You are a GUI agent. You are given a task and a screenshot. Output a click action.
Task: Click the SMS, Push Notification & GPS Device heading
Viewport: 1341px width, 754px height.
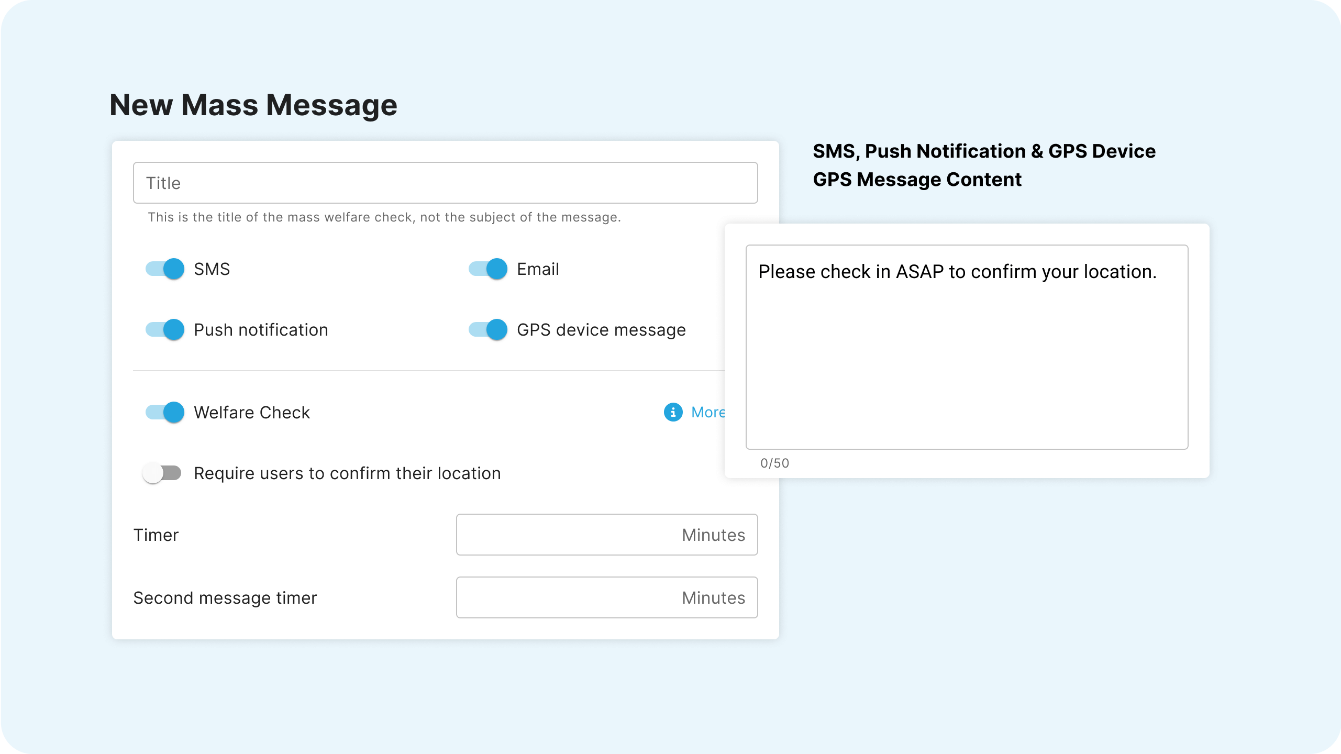tap(984, 151)
